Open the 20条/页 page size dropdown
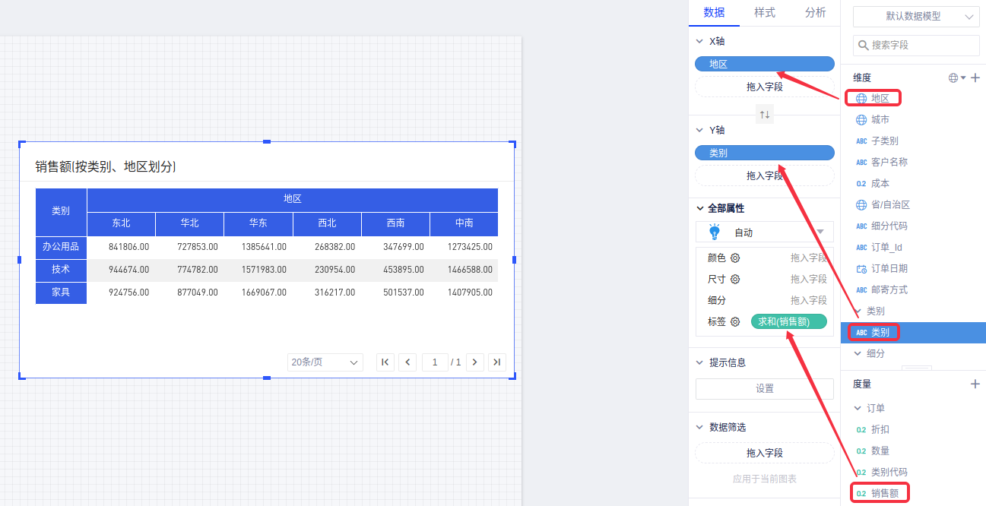The width and height of the screenshot is (986, 506). click(x=325, y=362)
